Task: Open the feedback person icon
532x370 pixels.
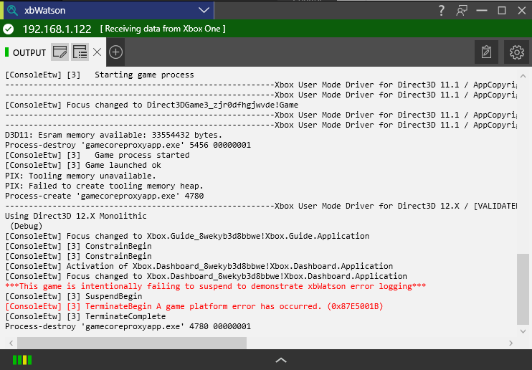Action: [462, 11]
